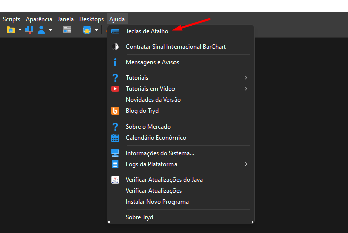Click the Java cup icon

pos(115,180)
